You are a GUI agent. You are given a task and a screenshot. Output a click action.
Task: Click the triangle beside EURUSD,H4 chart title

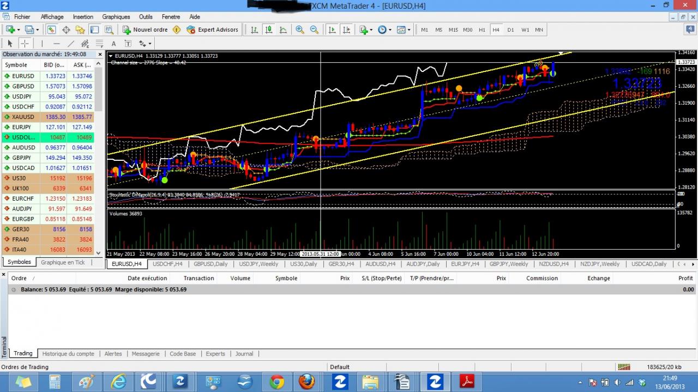[x=111, y=56]
